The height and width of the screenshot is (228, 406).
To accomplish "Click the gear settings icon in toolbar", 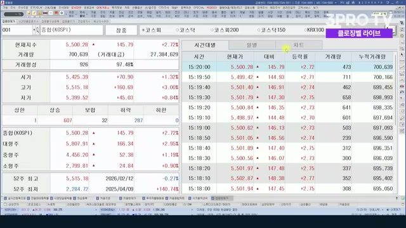I will click(x=62, y=13).
